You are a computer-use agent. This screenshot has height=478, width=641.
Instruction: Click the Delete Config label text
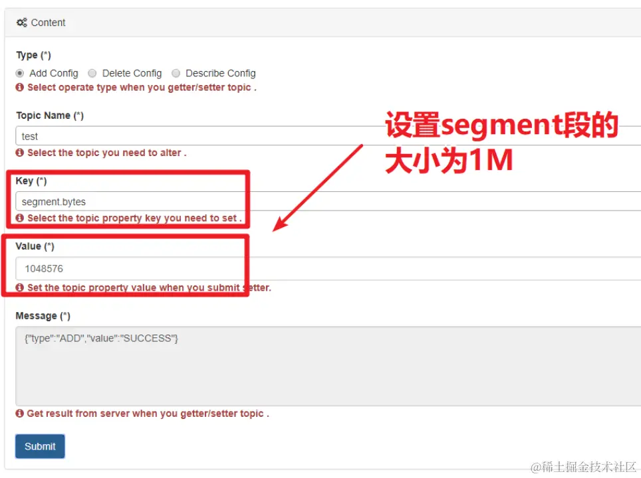pyautogui.click(x=132, y=73)
